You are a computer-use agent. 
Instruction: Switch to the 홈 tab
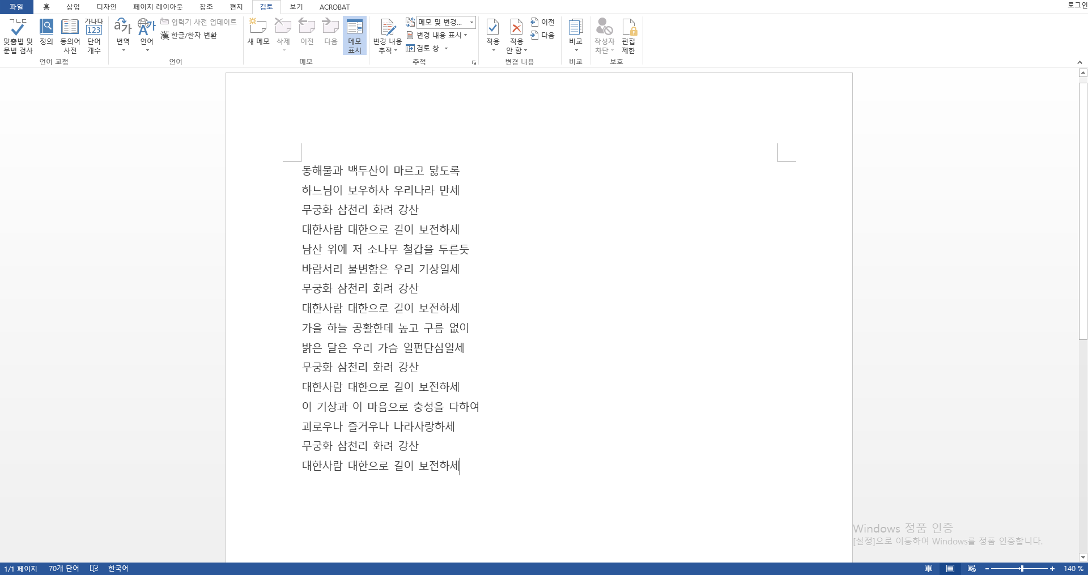[x=46, y=7]
